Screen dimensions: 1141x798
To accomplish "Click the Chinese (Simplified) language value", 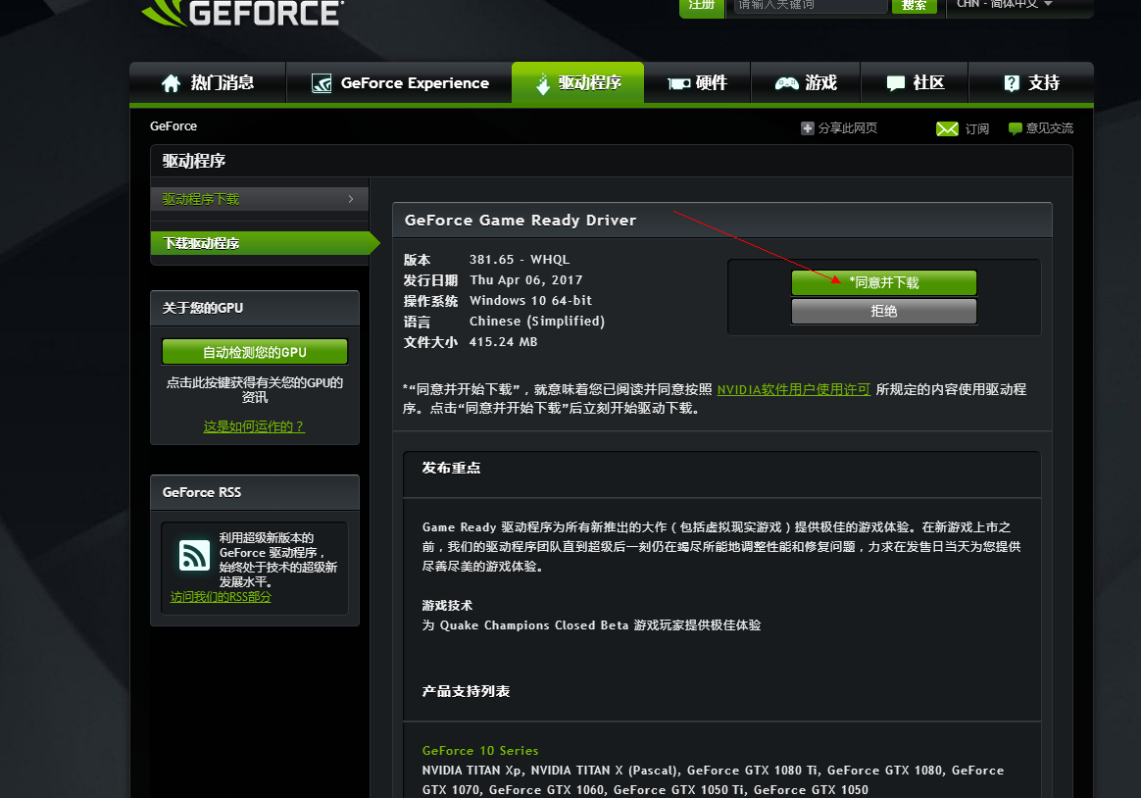I will [x=537, y=322].
